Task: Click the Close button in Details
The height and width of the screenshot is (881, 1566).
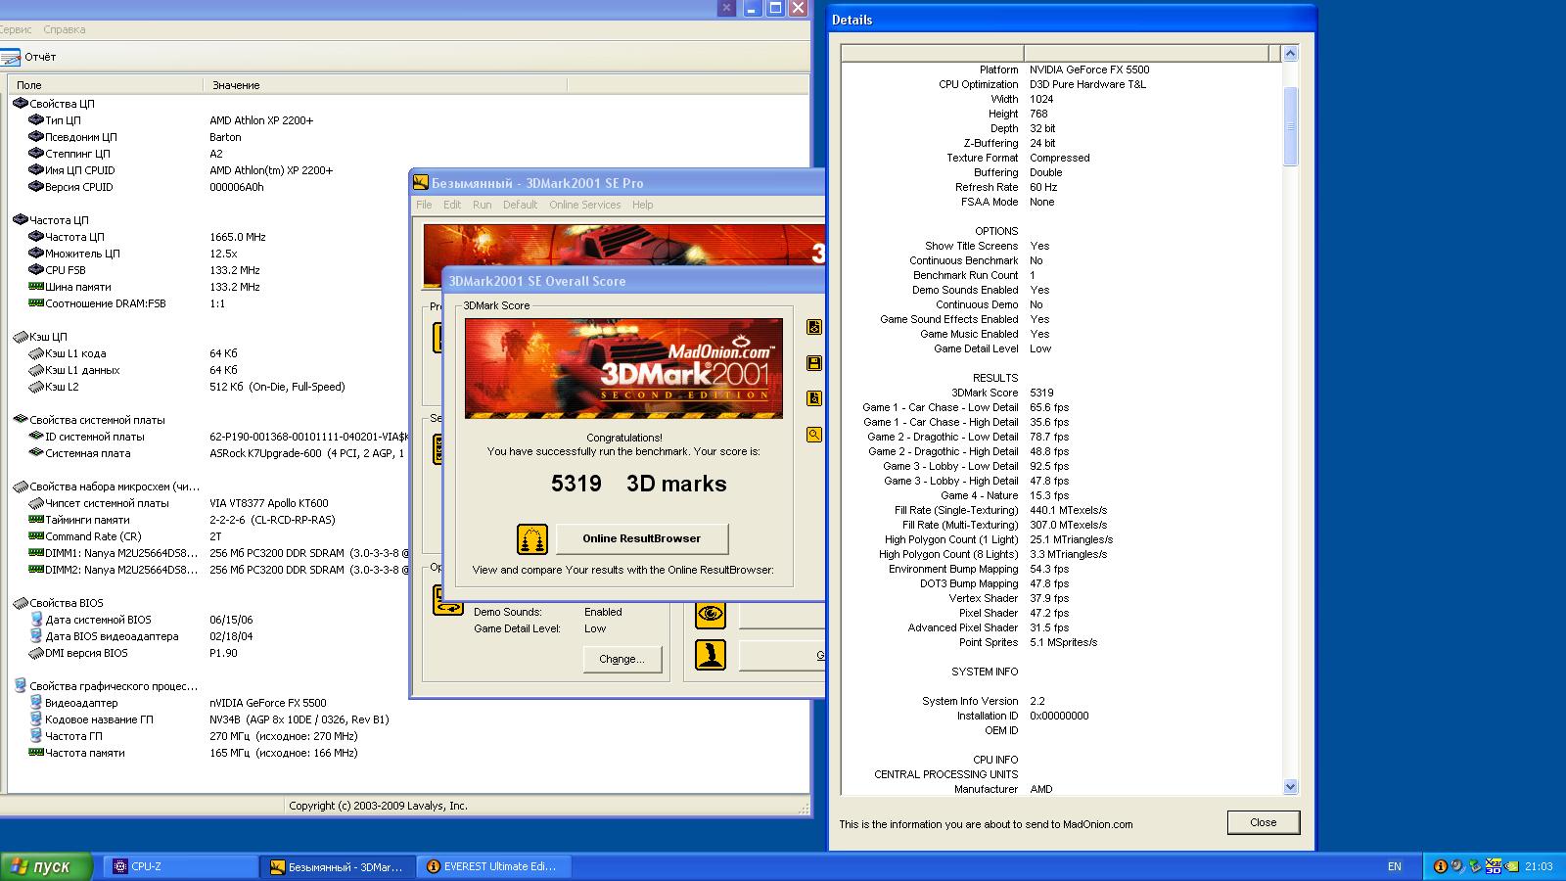Action: (1263, 822)
